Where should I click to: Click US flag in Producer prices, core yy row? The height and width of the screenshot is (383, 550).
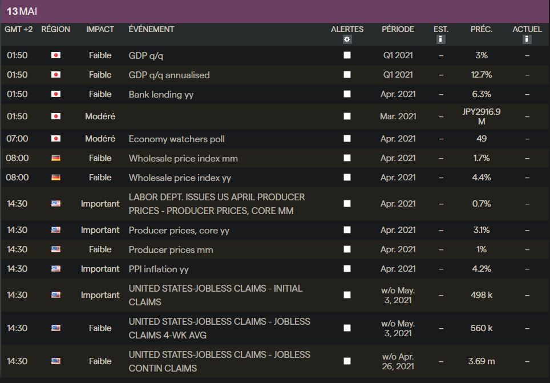pyautogui.click(x=56, y=230)
